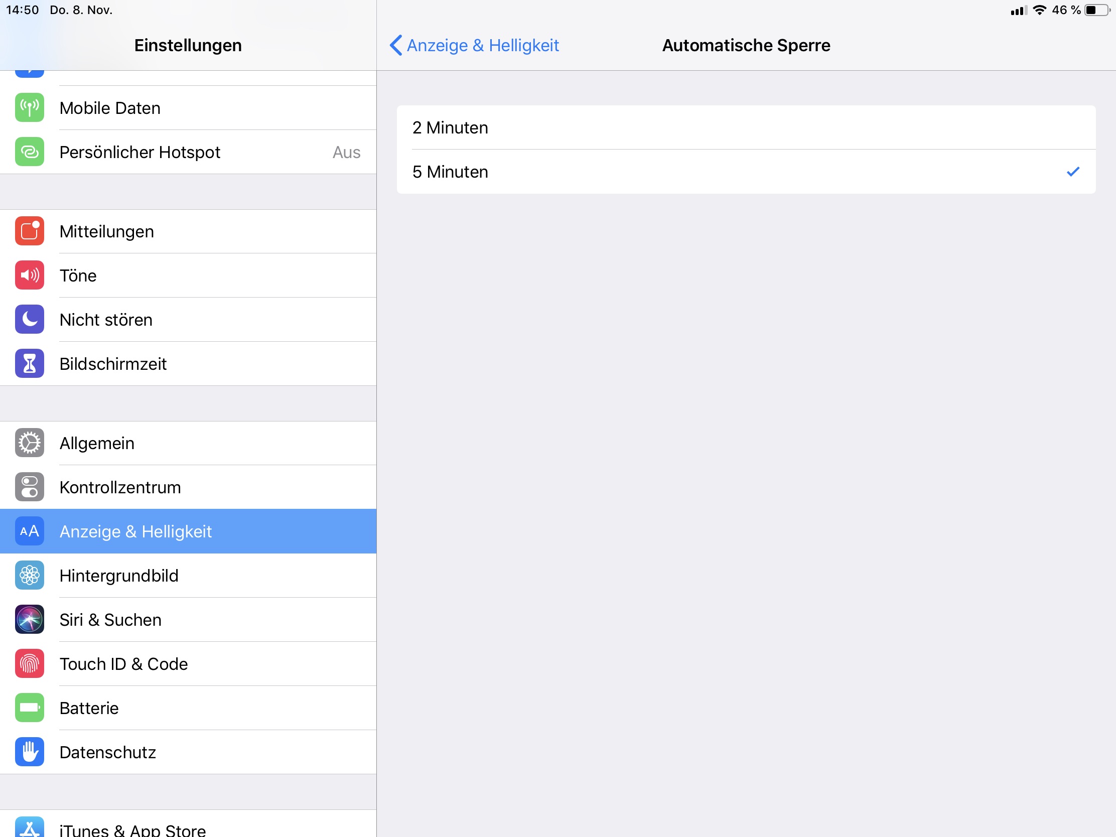Open Mobile Daten settings via its green antenna icon
Image resolution: width=1116 pixels, height=837 pixels.
pyautogui.click(x=29, y=107)
